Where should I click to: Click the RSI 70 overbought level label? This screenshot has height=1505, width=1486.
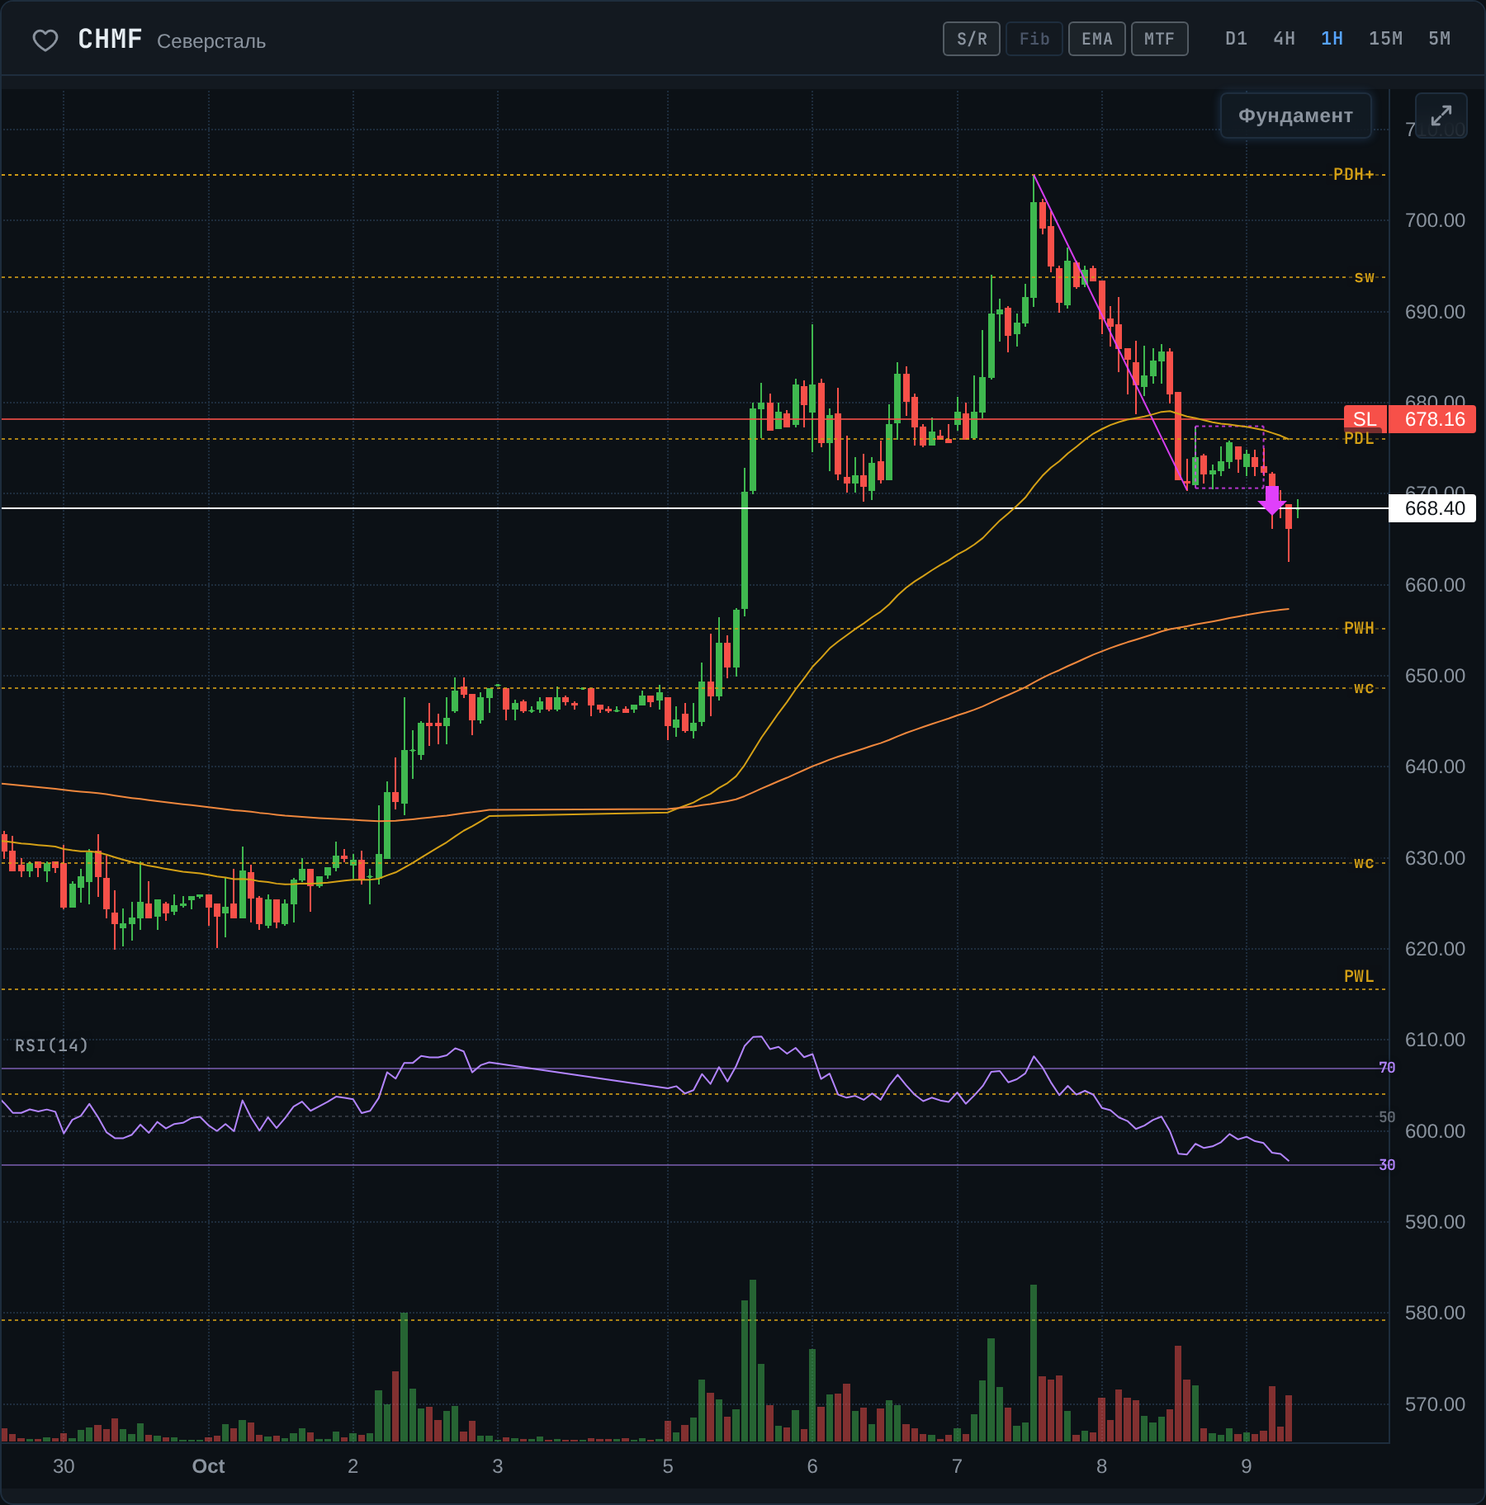coord(1387,1068)
